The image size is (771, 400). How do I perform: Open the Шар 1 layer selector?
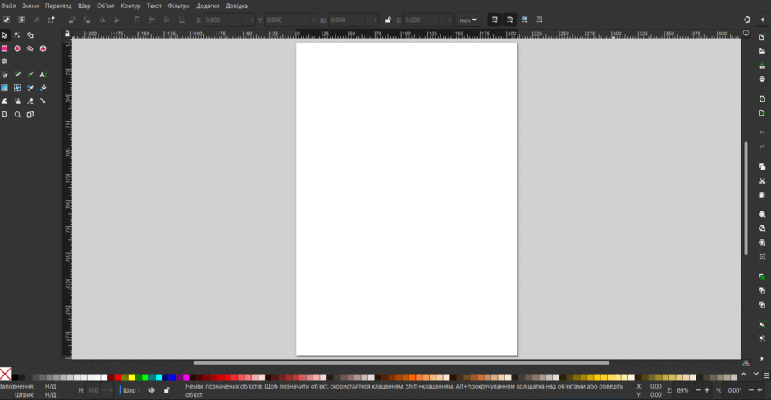tap(131, 390)
